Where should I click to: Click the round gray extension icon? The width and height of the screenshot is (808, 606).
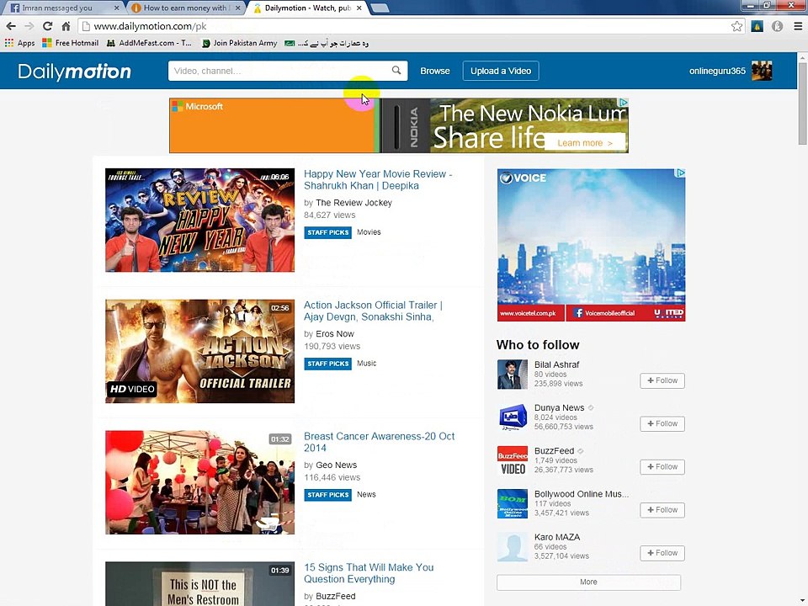pos(777,26)
